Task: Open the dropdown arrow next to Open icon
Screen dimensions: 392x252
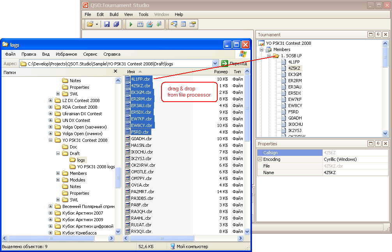Action: 97,24
